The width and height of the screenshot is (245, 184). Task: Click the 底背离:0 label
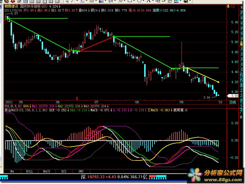pos(180,110)
